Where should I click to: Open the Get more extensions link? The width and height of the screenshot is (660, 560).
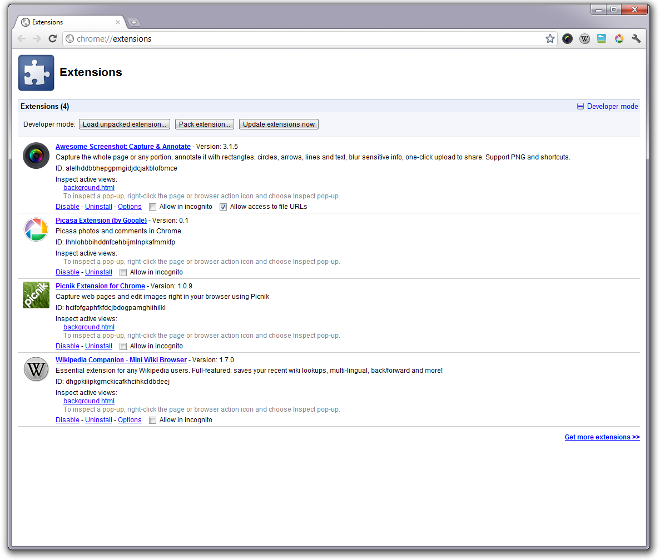coord(602,437)
